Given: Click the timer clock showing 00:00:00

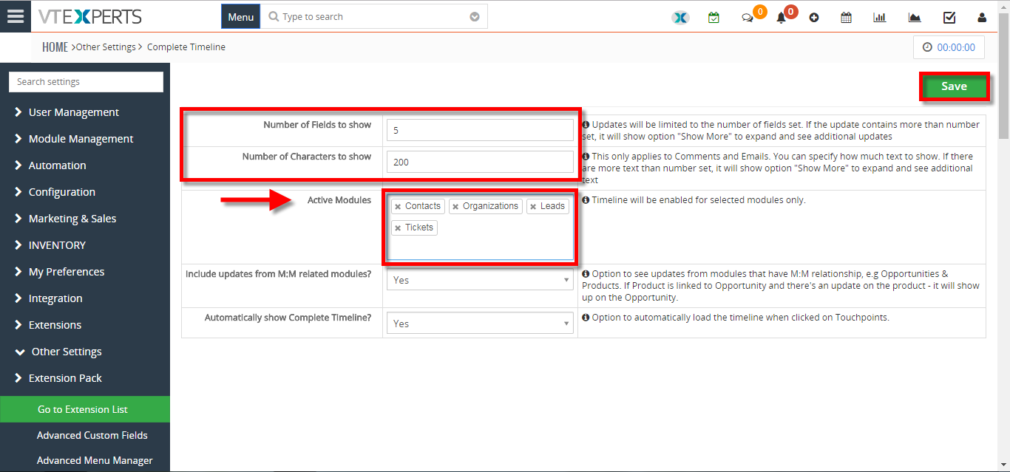Looking at the screenshot, I should click(x=949, y=47).
